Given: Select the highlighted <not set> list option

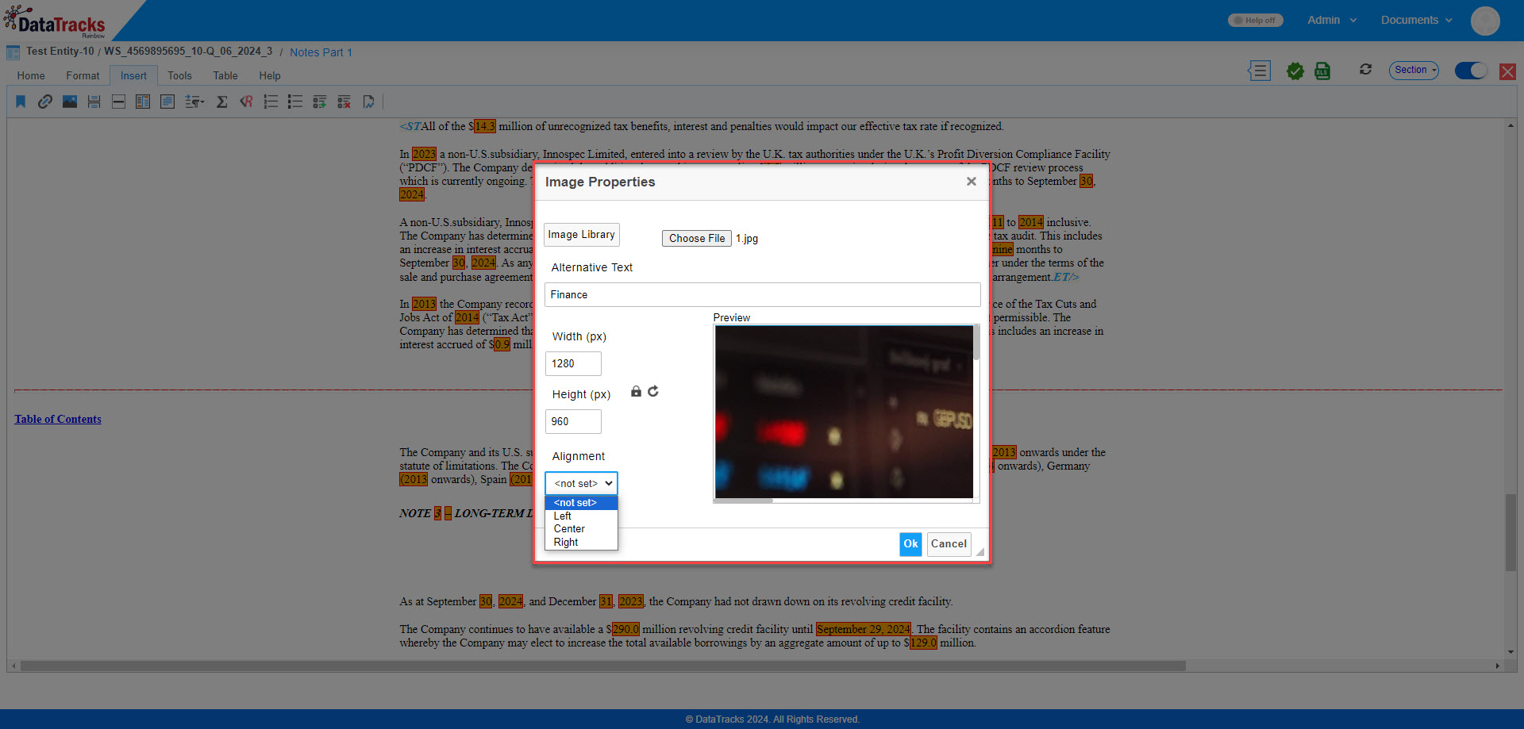Looking at the screenshot, I should (581, 503).
